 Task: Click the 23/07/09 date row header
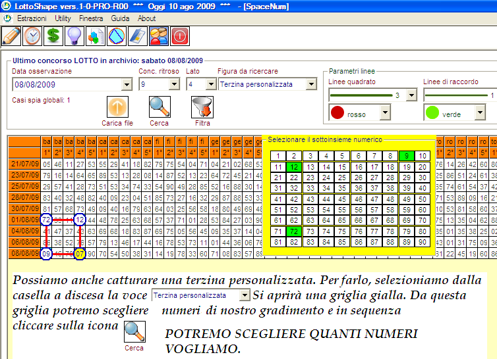[25, 175]
